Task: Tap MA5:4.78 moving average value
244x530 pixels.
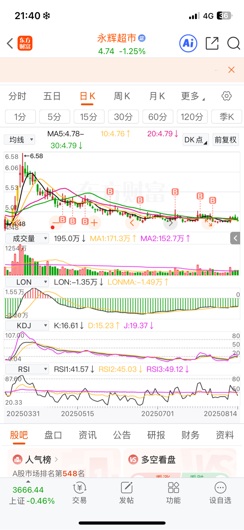Action: click(x=66, y=134)
